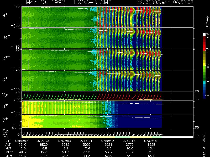Click the MLT value "6.8"

pos(45,148)
